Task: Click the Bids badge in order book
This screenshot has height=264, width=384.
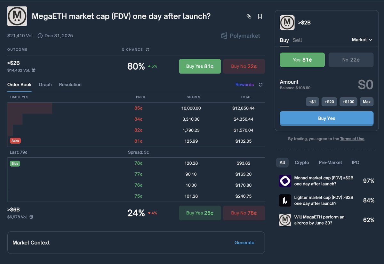Action: (x=15, y=164)
